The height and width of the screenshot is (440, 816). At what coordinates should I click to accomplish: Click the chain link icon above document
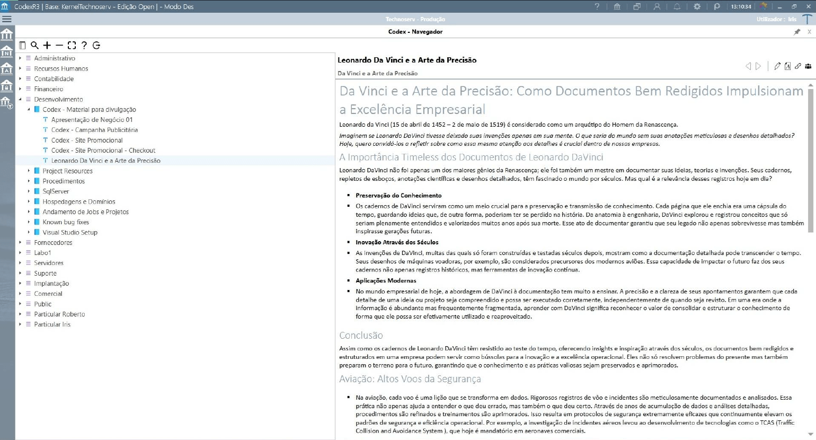[797, 66]
